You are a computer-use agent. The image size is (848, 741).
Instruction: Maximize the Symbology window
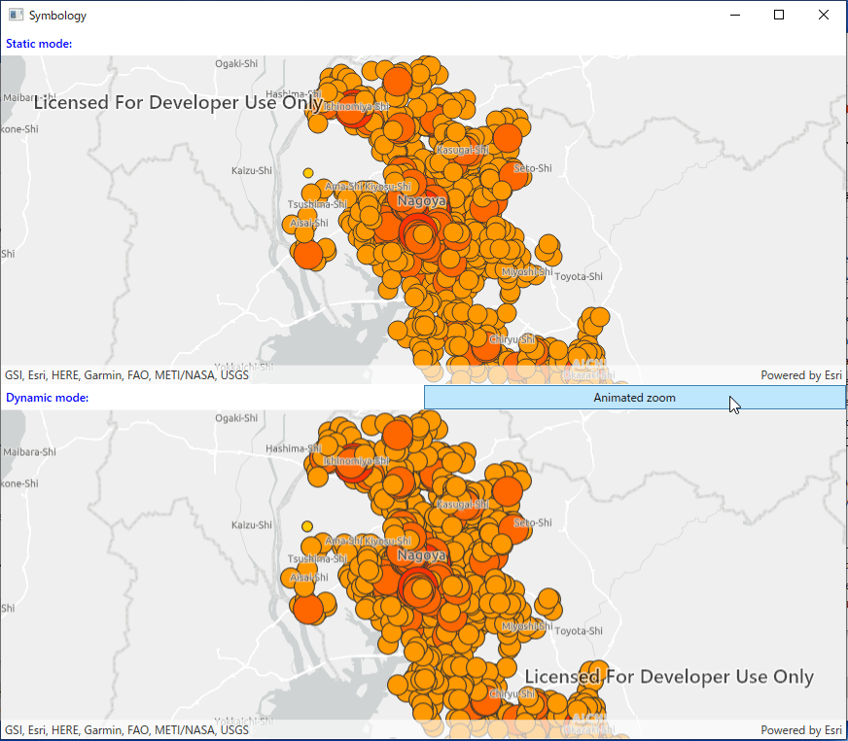[x=779, y=15]
